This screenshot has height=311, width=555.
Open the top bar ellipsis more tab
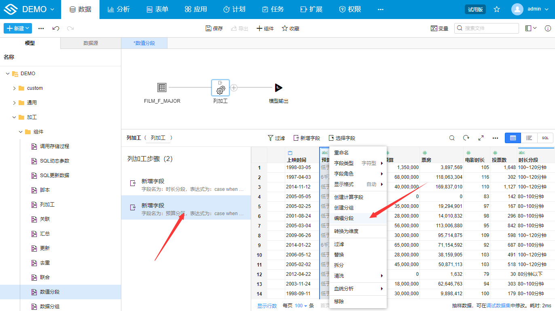click(x=381, y=9)
